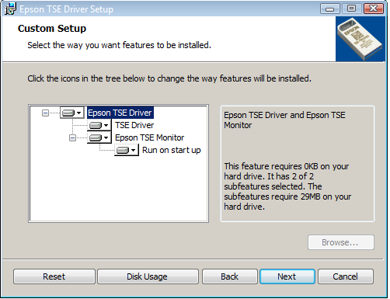The image size is (390, 299).
Task: Open install-state dropdown beside TSE Driver
Action: point(99,125)
